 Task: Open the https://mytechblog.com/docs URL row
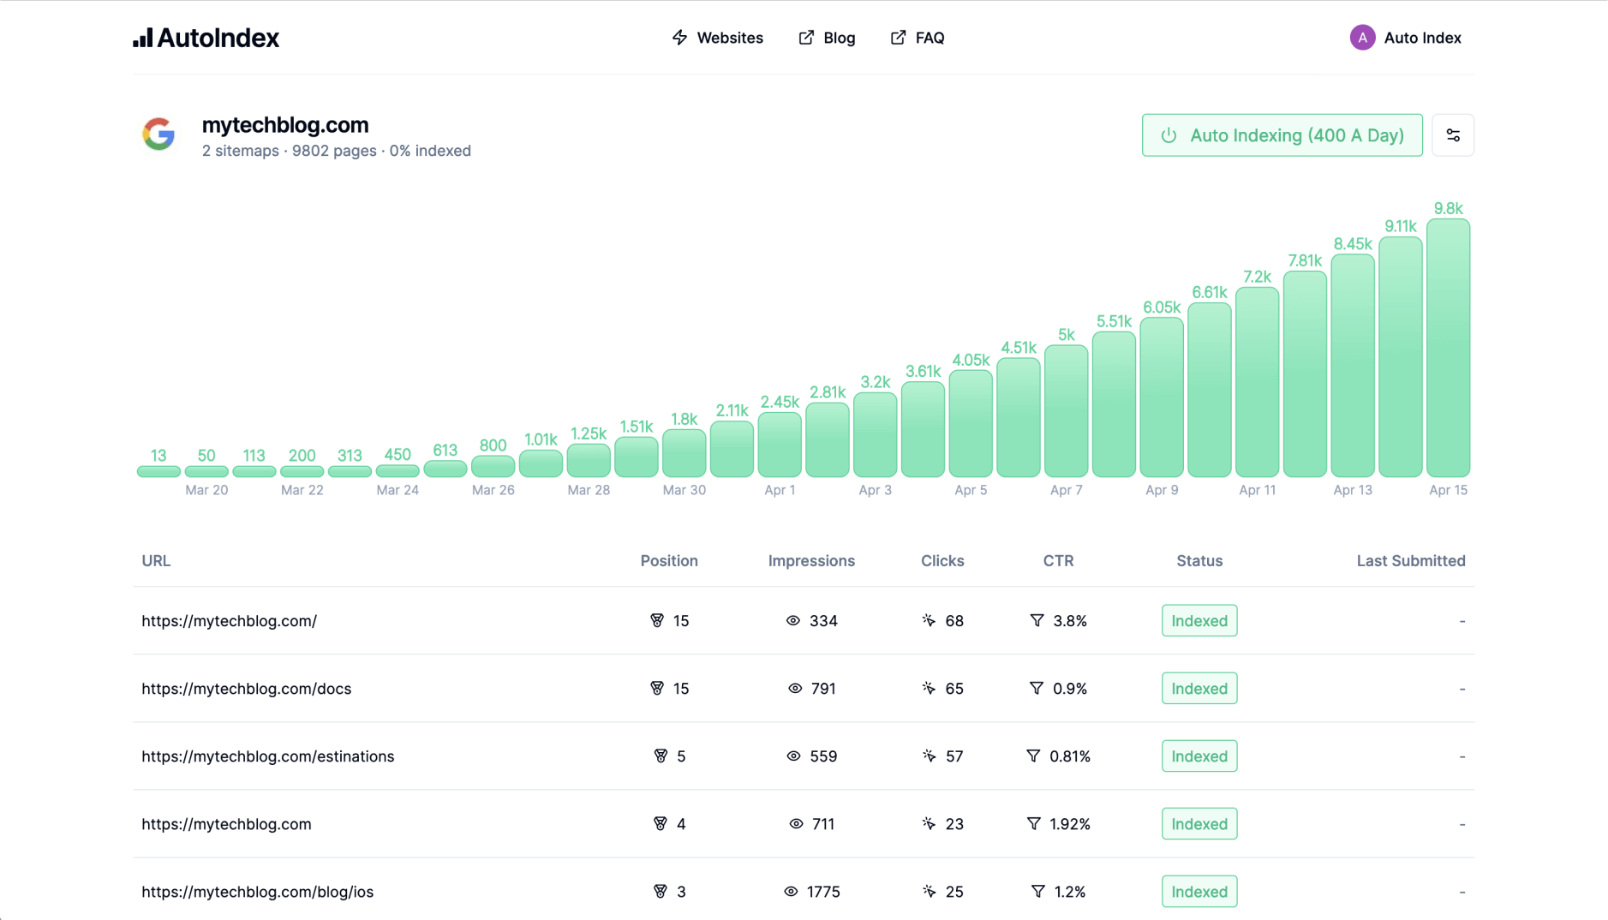(x=247, y=689)
